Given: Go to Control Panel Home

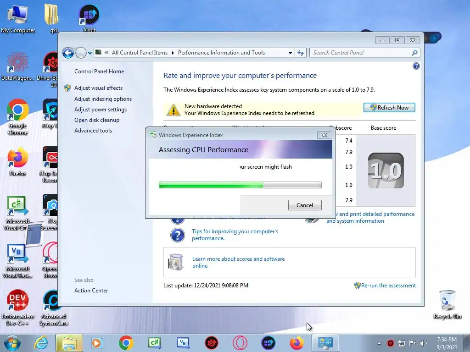Looking at the screenshot, I should click(x=99, y=71).
